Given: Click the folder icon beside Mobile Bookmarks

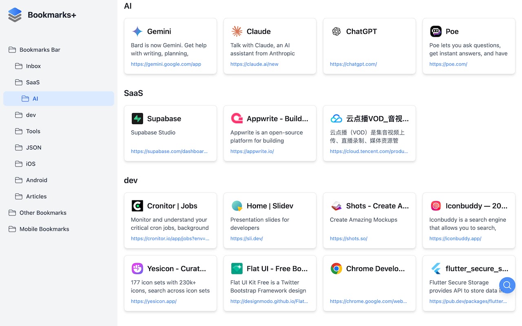Looking at the screenshot, I should pyautogui.click(x=12, y=229).
